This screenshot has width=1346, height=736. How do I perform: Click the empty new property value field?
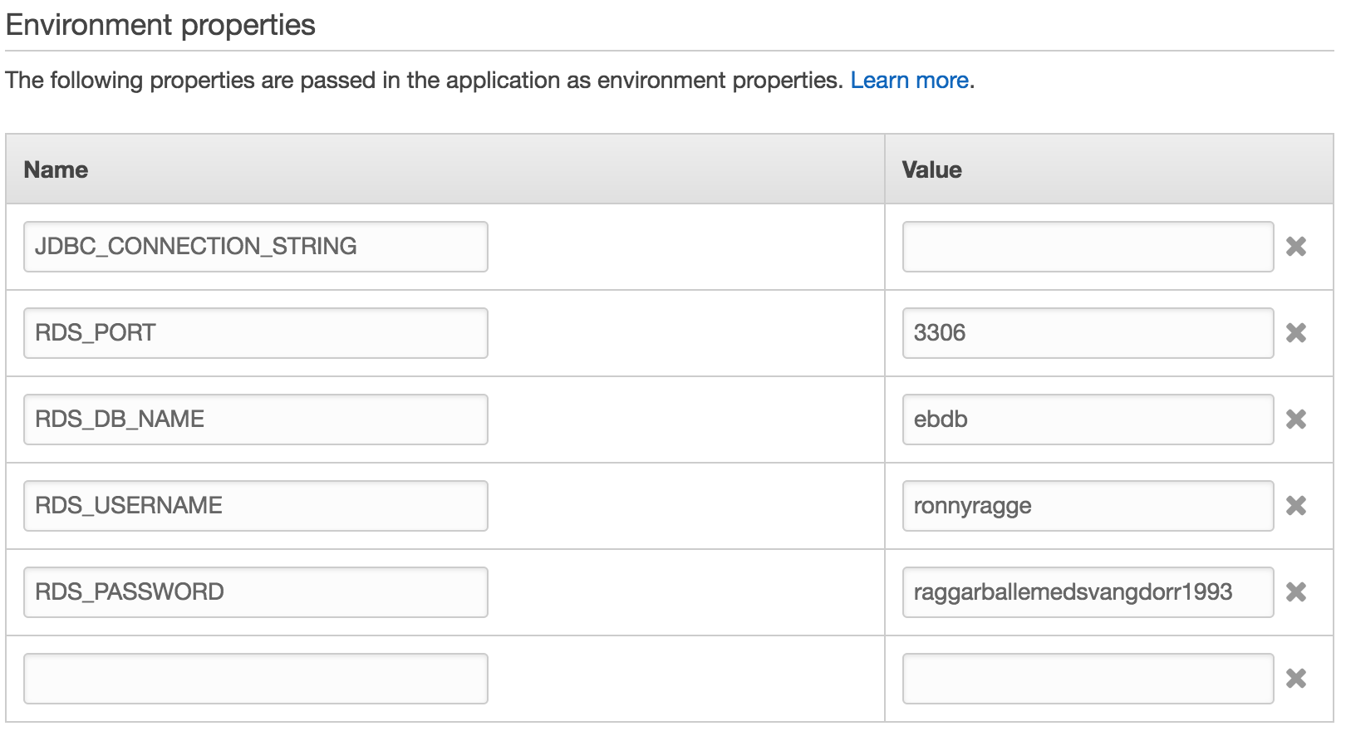[x=1088, y=679]
